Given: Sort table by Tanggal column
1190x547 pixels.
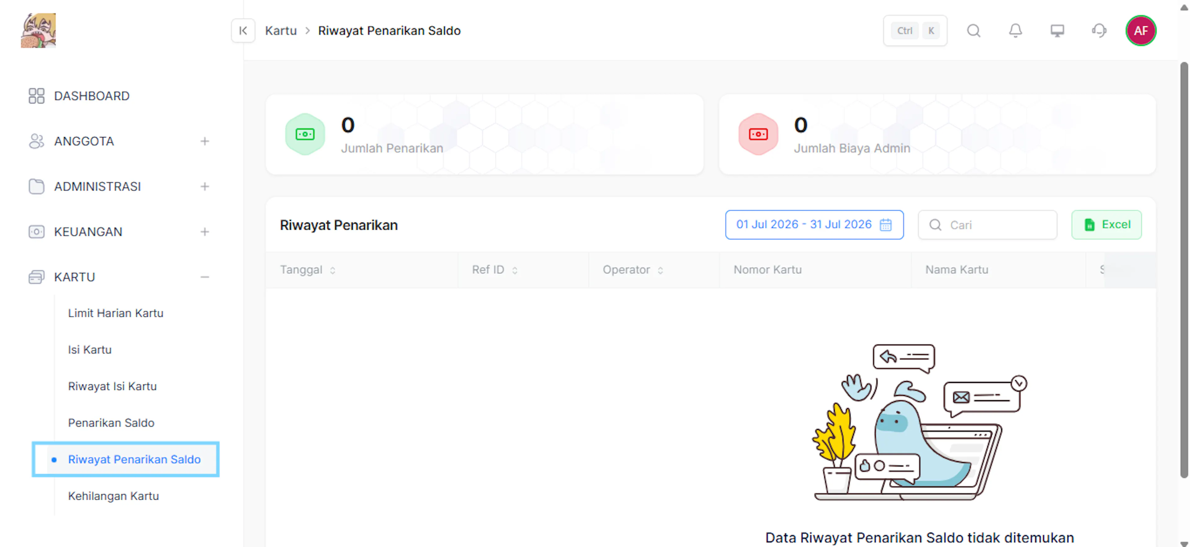Looking at the screenshot, I should 332,271.
